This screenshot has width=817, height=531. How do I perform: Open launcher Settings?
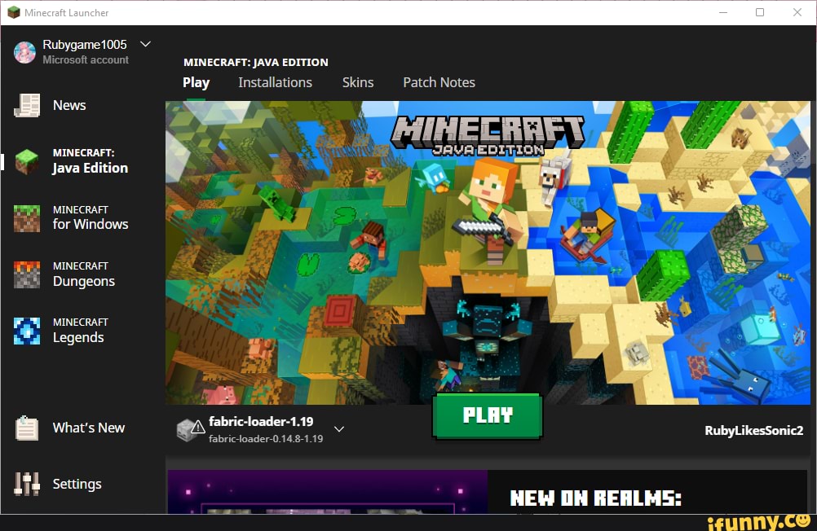(77, 484)
